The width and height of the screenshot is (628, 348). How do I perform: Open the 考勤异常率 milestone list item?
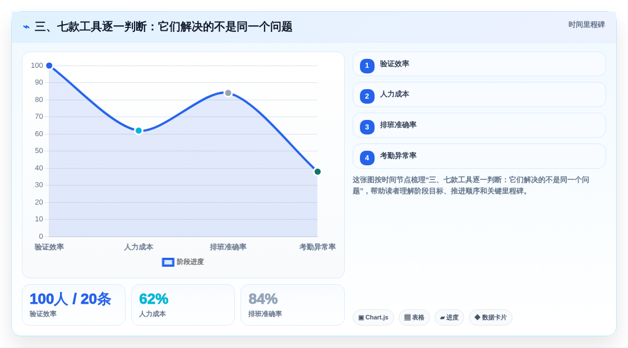pyautogui.click(x=479, y=156)
